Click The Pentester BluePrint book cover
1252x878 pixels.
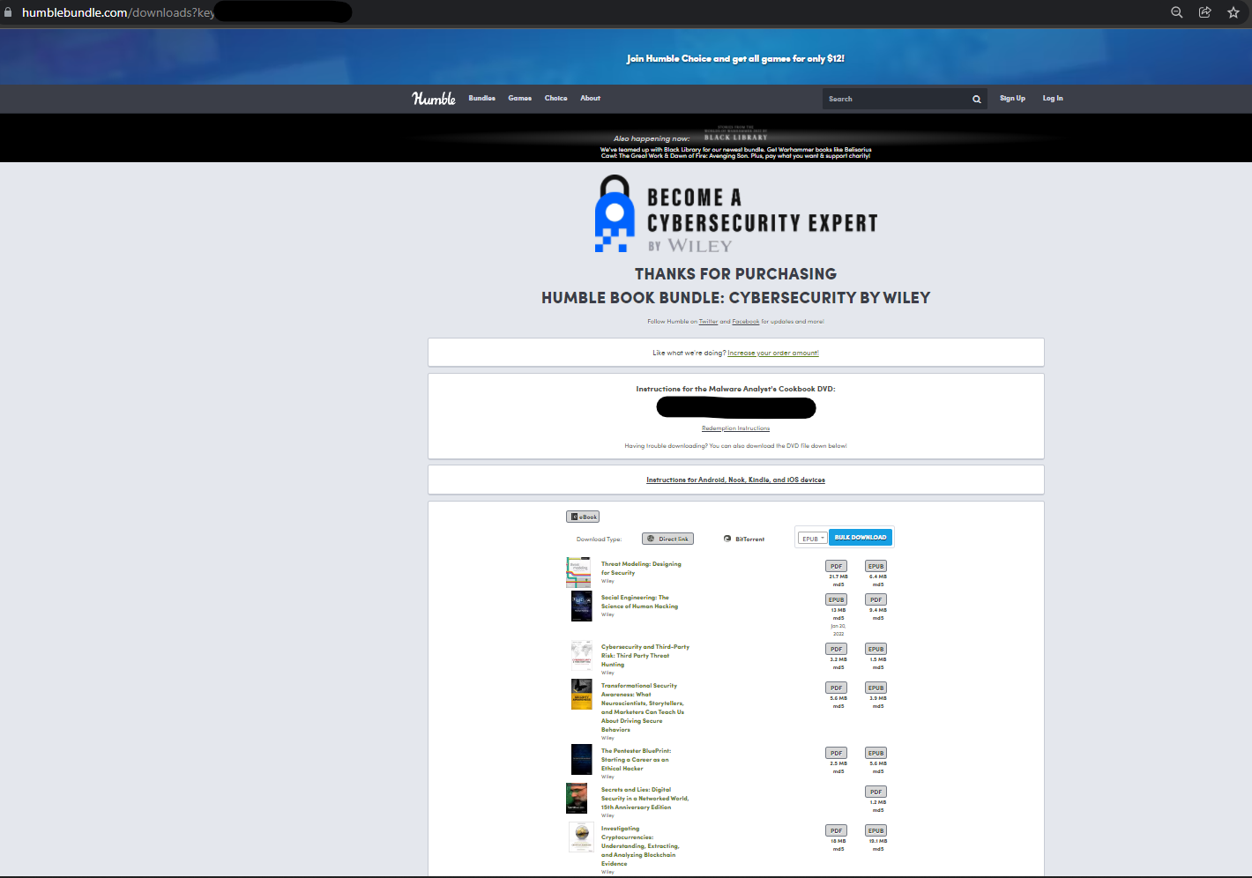(x=581, y=760)
